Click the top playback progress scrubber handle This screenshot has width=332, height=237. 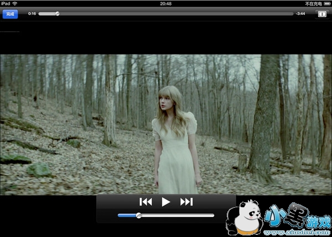pyautogui.click(x=58, y=14)
